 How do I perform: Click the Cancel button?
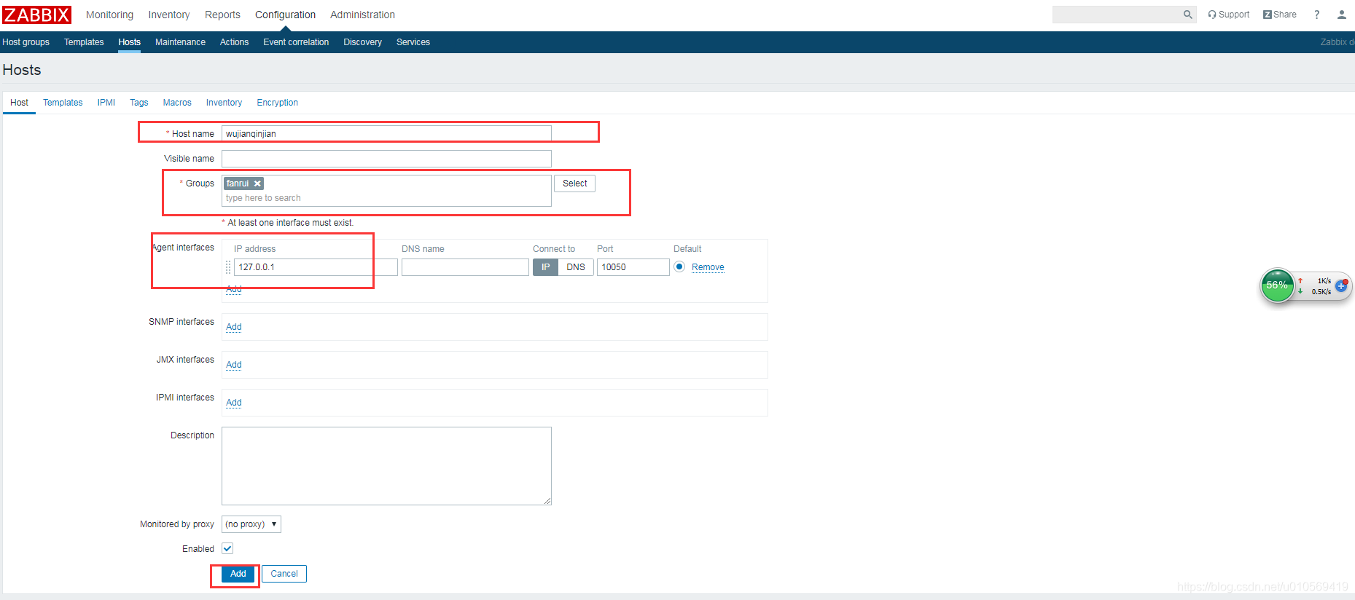pyautogui.click(x=284, y=574)
